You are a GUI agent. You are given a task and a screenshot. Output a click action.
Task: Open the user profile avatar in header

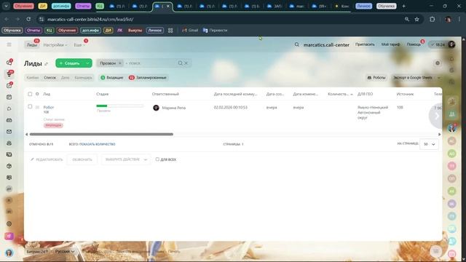coord(451,44)
